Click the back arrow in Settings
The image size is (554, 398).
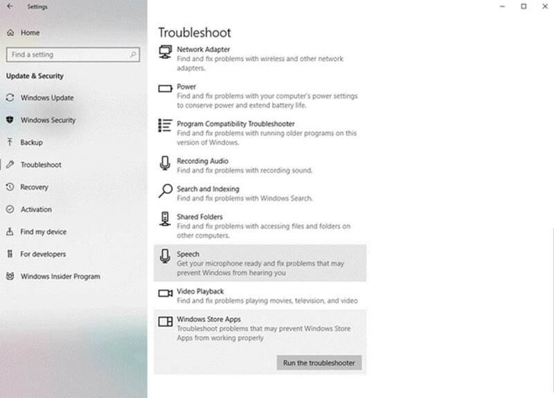click(10, 6)
